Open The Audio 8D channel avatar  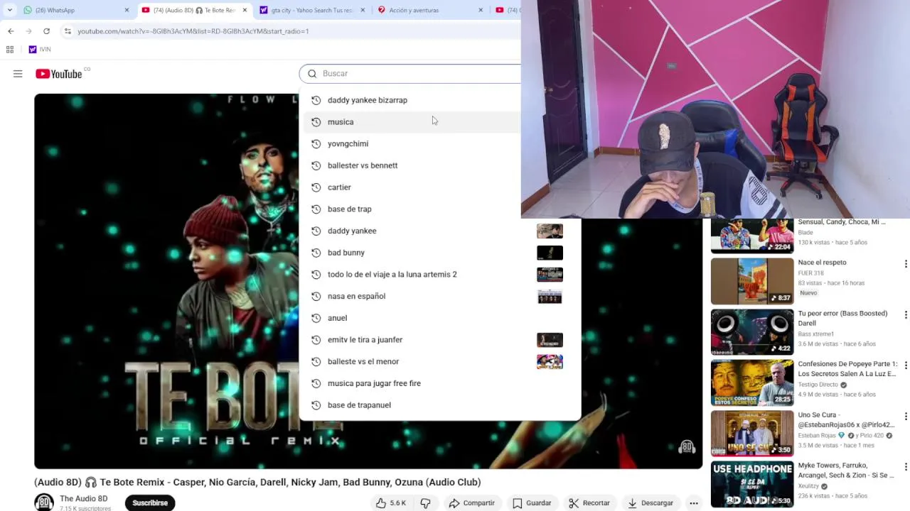tap(44, 502)
